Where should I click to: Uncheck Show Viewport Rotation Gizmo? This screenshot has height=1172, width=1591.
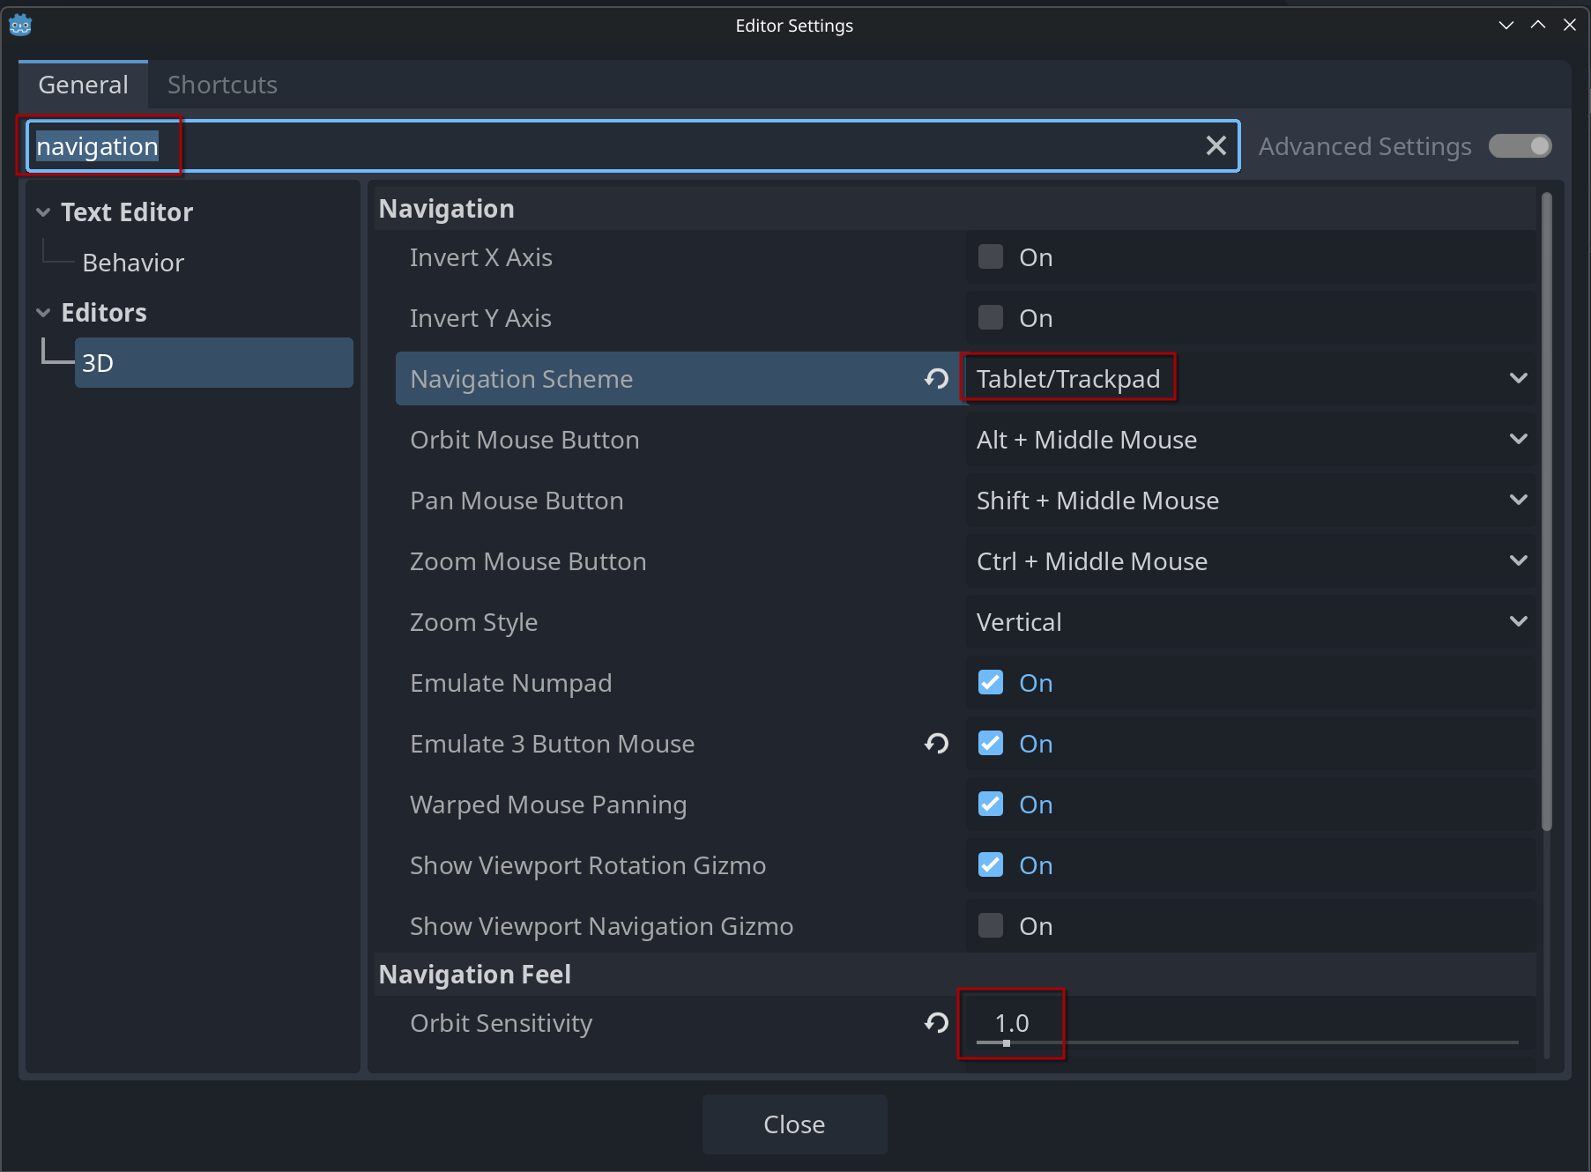[x=991, y=865]
